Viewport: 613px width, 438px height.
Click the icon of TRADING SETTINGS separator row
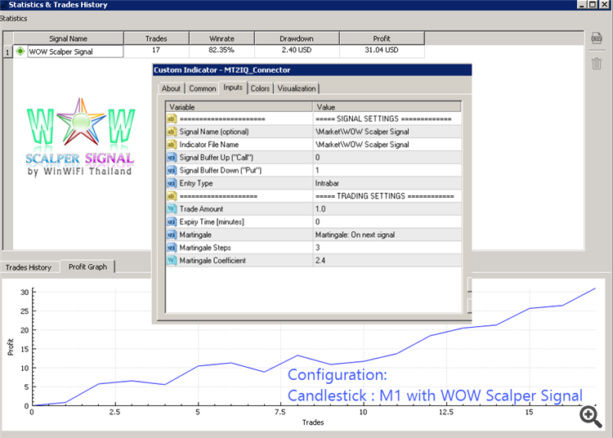pyautogui.click(x=172, y=196)
